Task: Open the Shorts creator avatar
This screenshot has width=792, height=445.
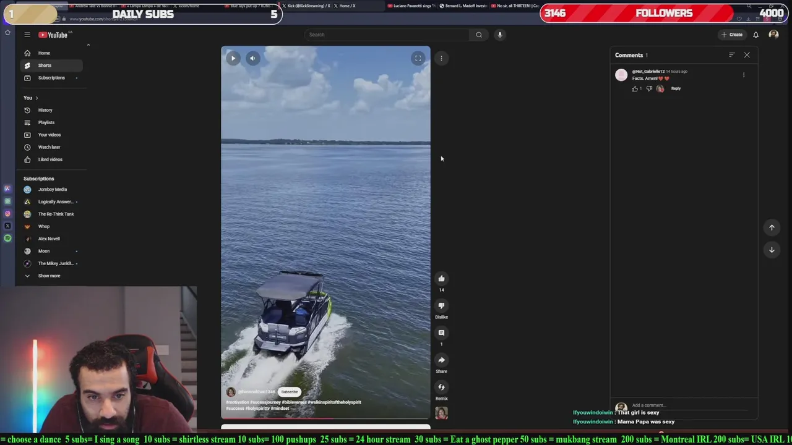Action: coord(231,392)
